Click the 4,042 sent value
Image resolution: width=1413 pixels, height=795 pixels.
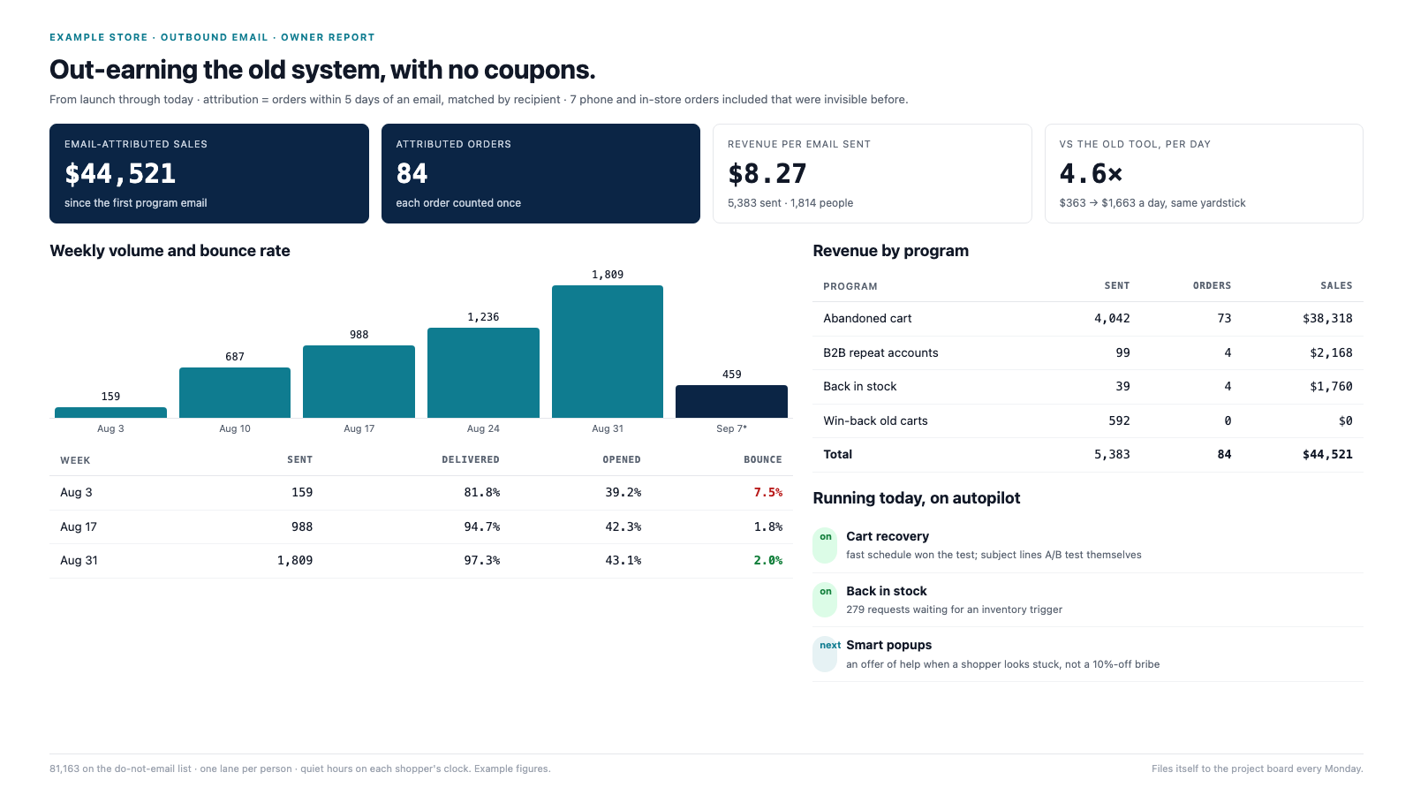point(1112,318)
